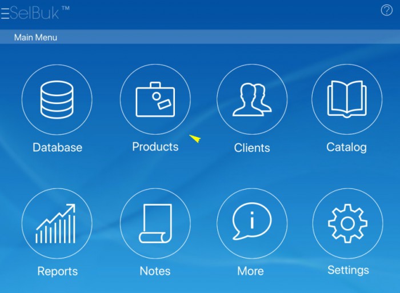Tap the More text label

point(250,271)
